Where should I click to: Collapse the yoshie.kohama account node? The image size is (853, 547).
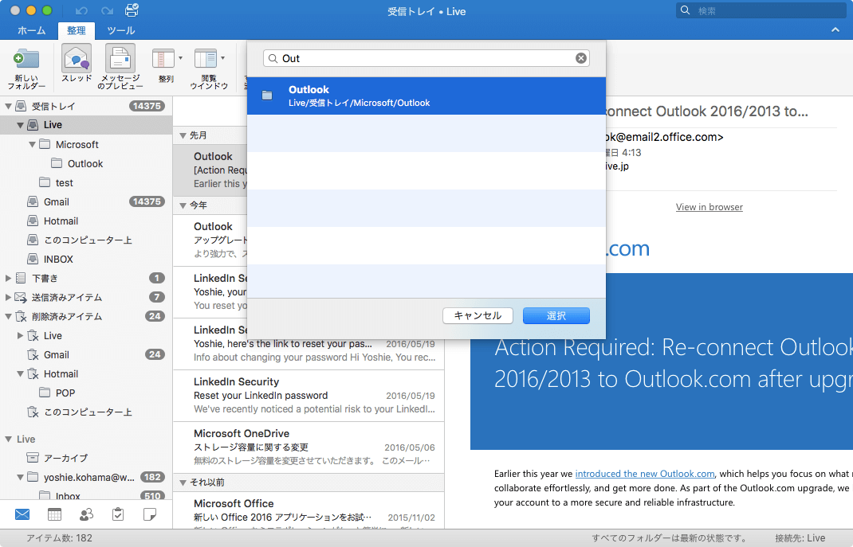[20, 478]
